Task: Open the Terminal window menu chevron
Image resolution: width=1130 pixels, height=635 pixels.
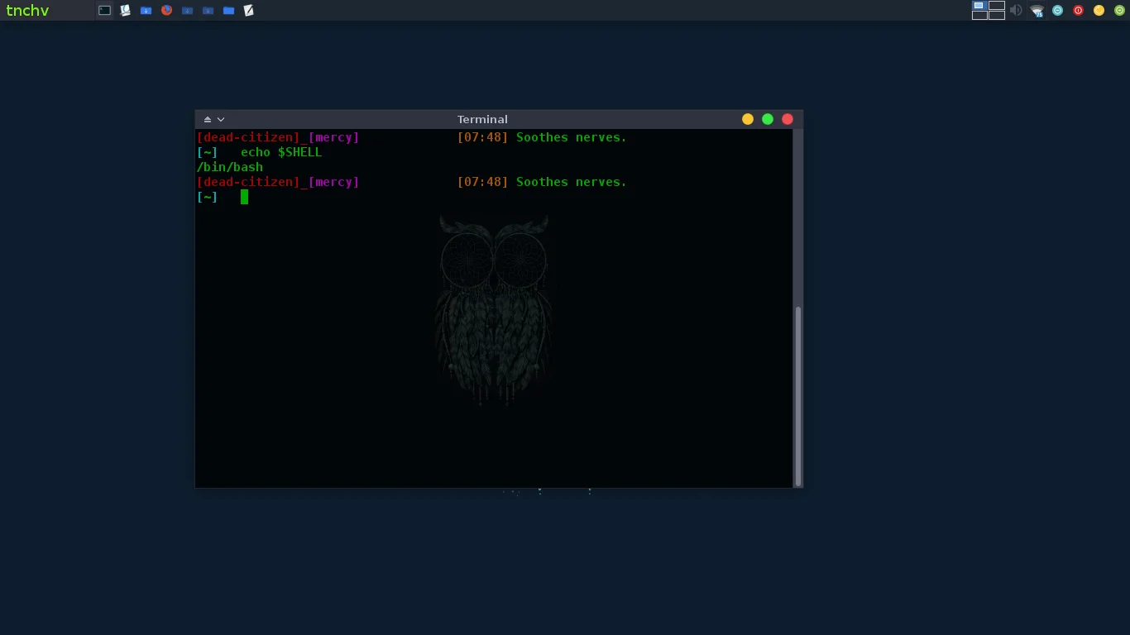Action: pos(221,120)
